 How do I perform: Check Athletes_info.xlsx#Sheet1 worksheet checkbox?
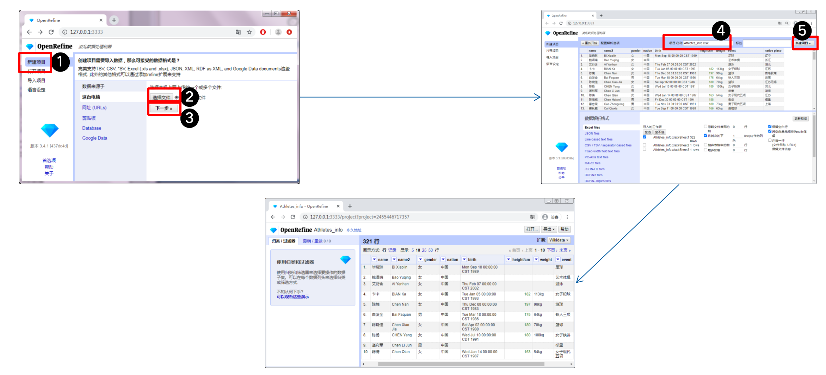click(x=645, y=137)
